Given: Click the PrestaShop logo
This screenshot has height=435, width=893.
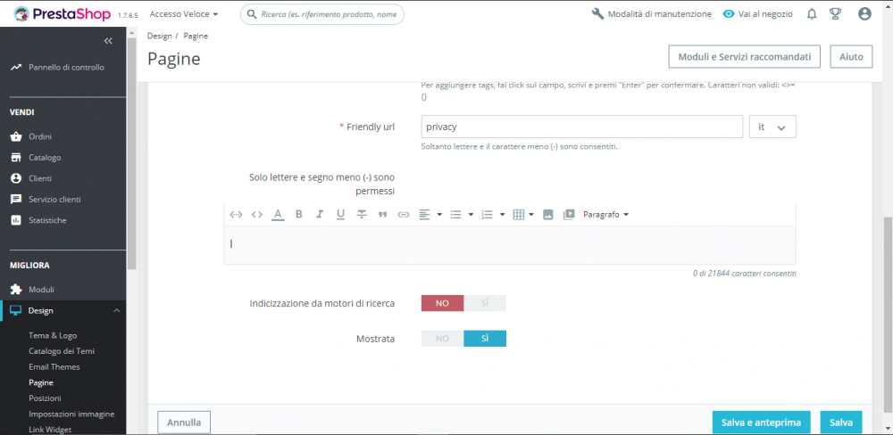Looking at the screenshot, I should 62,13.
